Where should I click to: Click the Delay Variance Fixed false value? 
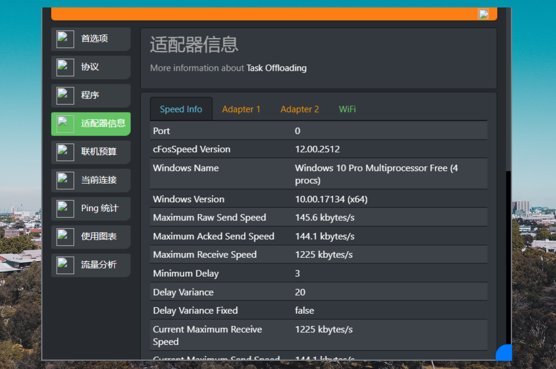point(304,311)
